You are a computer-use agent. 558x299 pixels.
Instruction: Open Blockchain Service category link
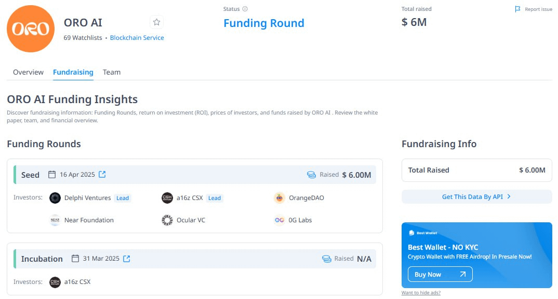point(137,38)
